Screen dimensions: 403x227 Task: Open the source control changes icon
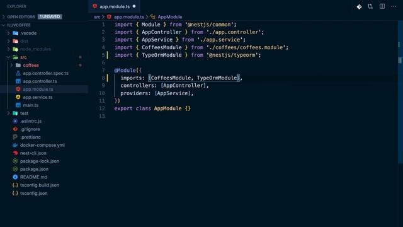(359, 7)
